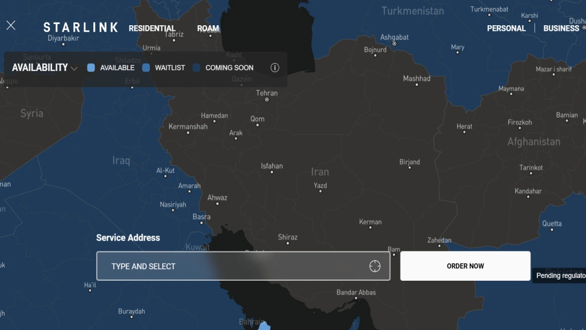Use current location crosshair icon
The width and height of the screenshot is (586, 330).
coord(375,266)
